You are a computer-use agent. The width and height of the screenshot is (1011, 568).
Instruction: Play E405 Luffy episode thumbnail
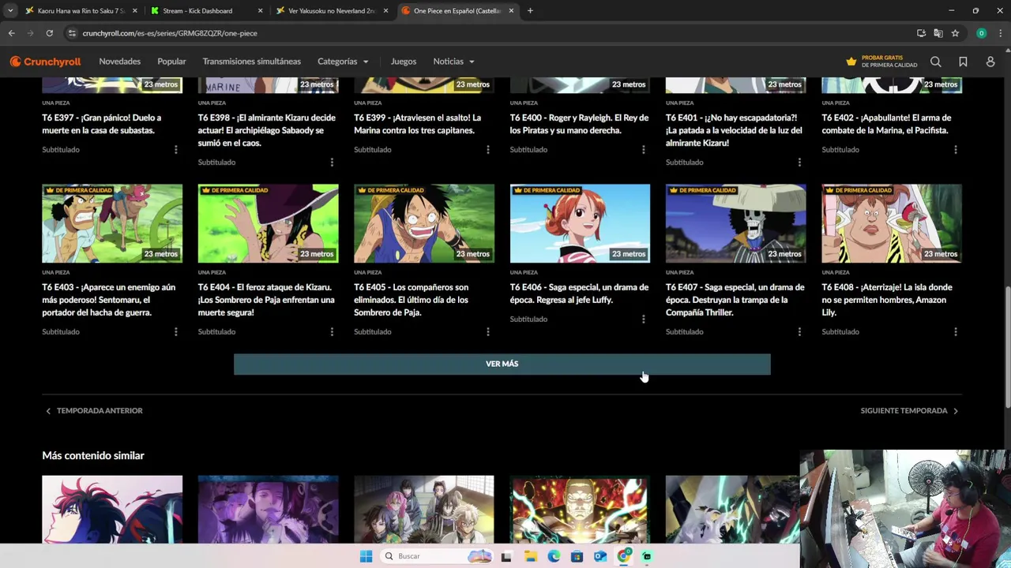point(424,223)
